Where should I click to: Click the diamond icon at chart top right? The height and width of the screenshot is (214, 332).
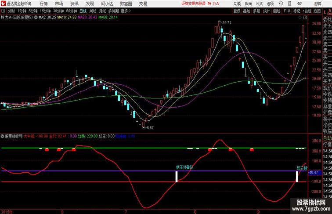[300, 18]
